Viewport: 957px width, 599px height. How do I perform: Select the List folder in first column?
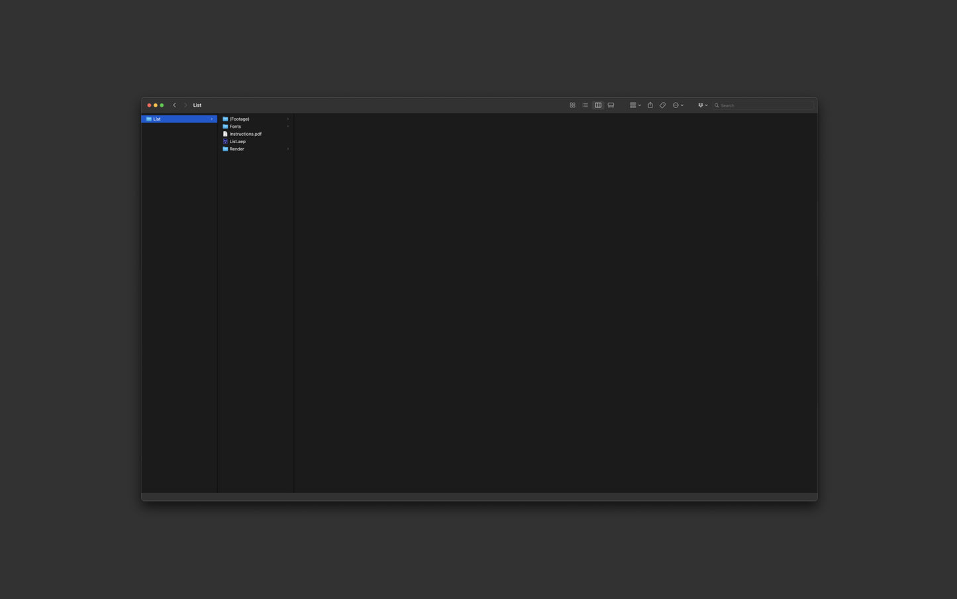[179, 119]
